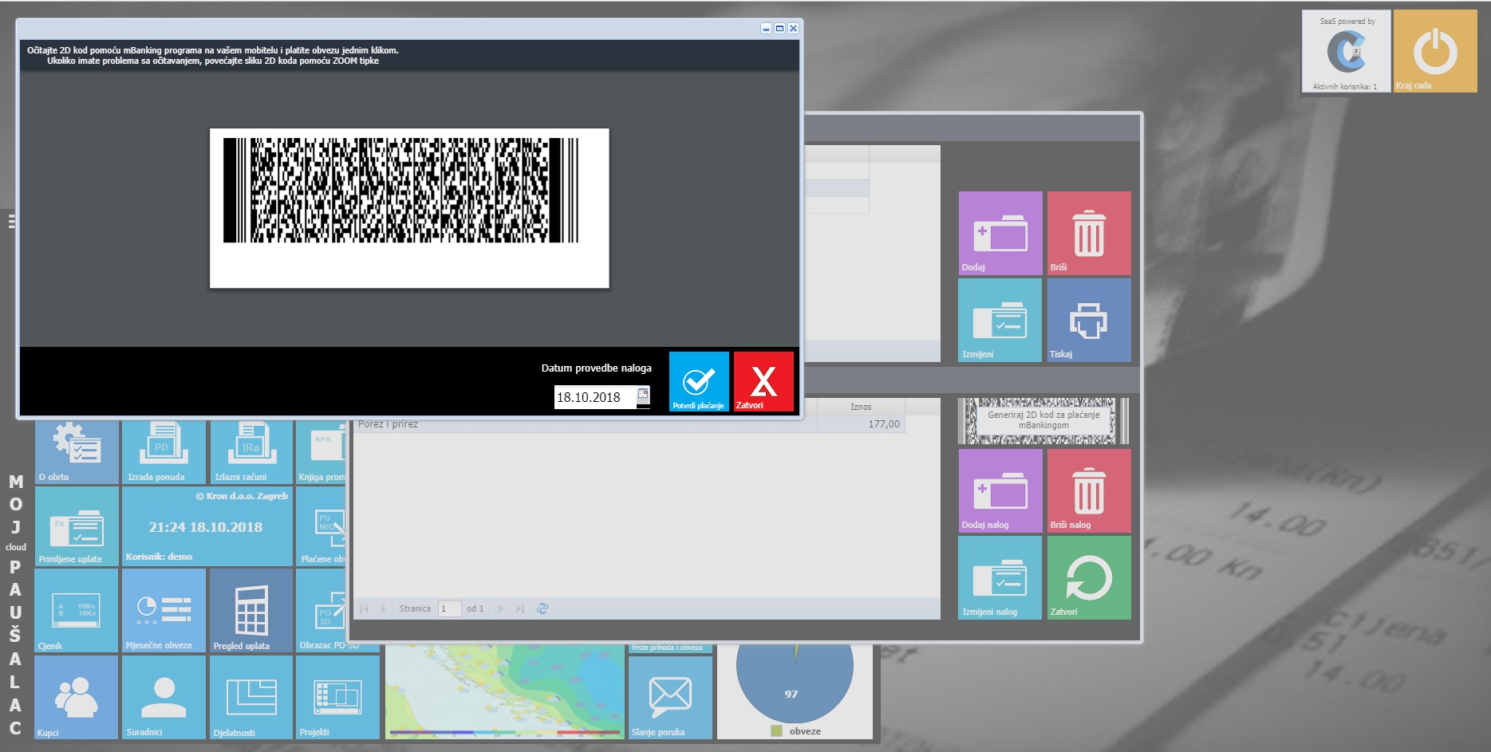Open the Pregled uplata tile
The width and height of the screenshot is (1491, 752).
[251, 610]
